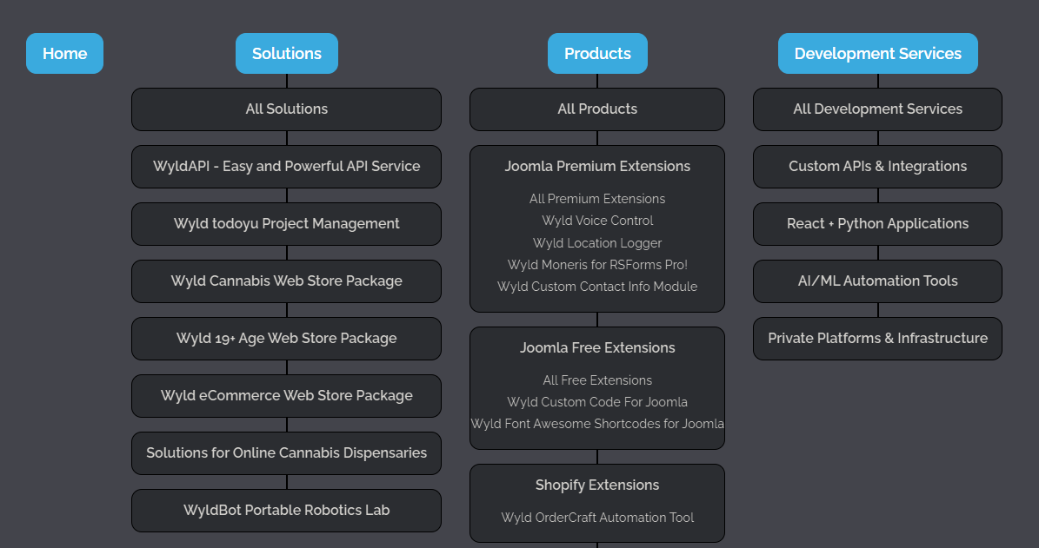Open Custom APIs & Integrations
Image resolution: width=1039 pixels, height=548 pixels.
[x=877, y=166]
